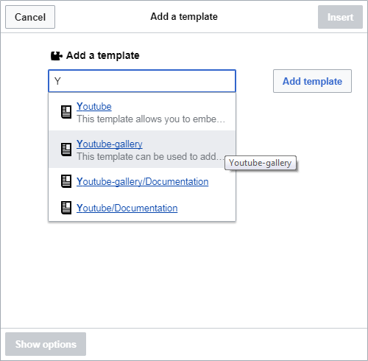368x361 pixels.
Task: Click the page icon next to Youtube
Action: 66,112
